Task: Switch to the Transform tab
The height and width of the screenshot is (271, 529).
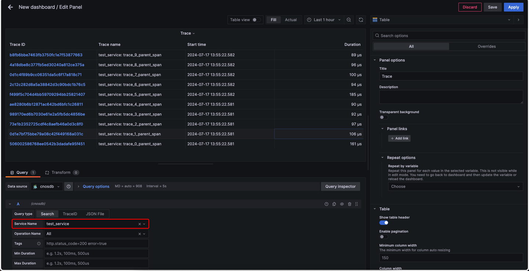Action: 62,172
